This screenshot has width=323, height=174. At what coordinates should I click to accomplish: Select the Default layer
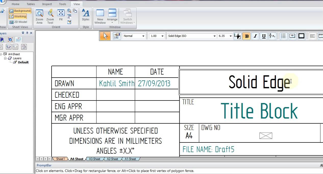coord(23,62)
